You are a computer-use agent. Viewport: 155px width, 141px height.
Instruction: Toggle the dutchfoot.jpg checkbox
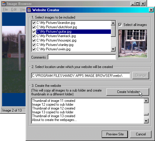[34, 27]
